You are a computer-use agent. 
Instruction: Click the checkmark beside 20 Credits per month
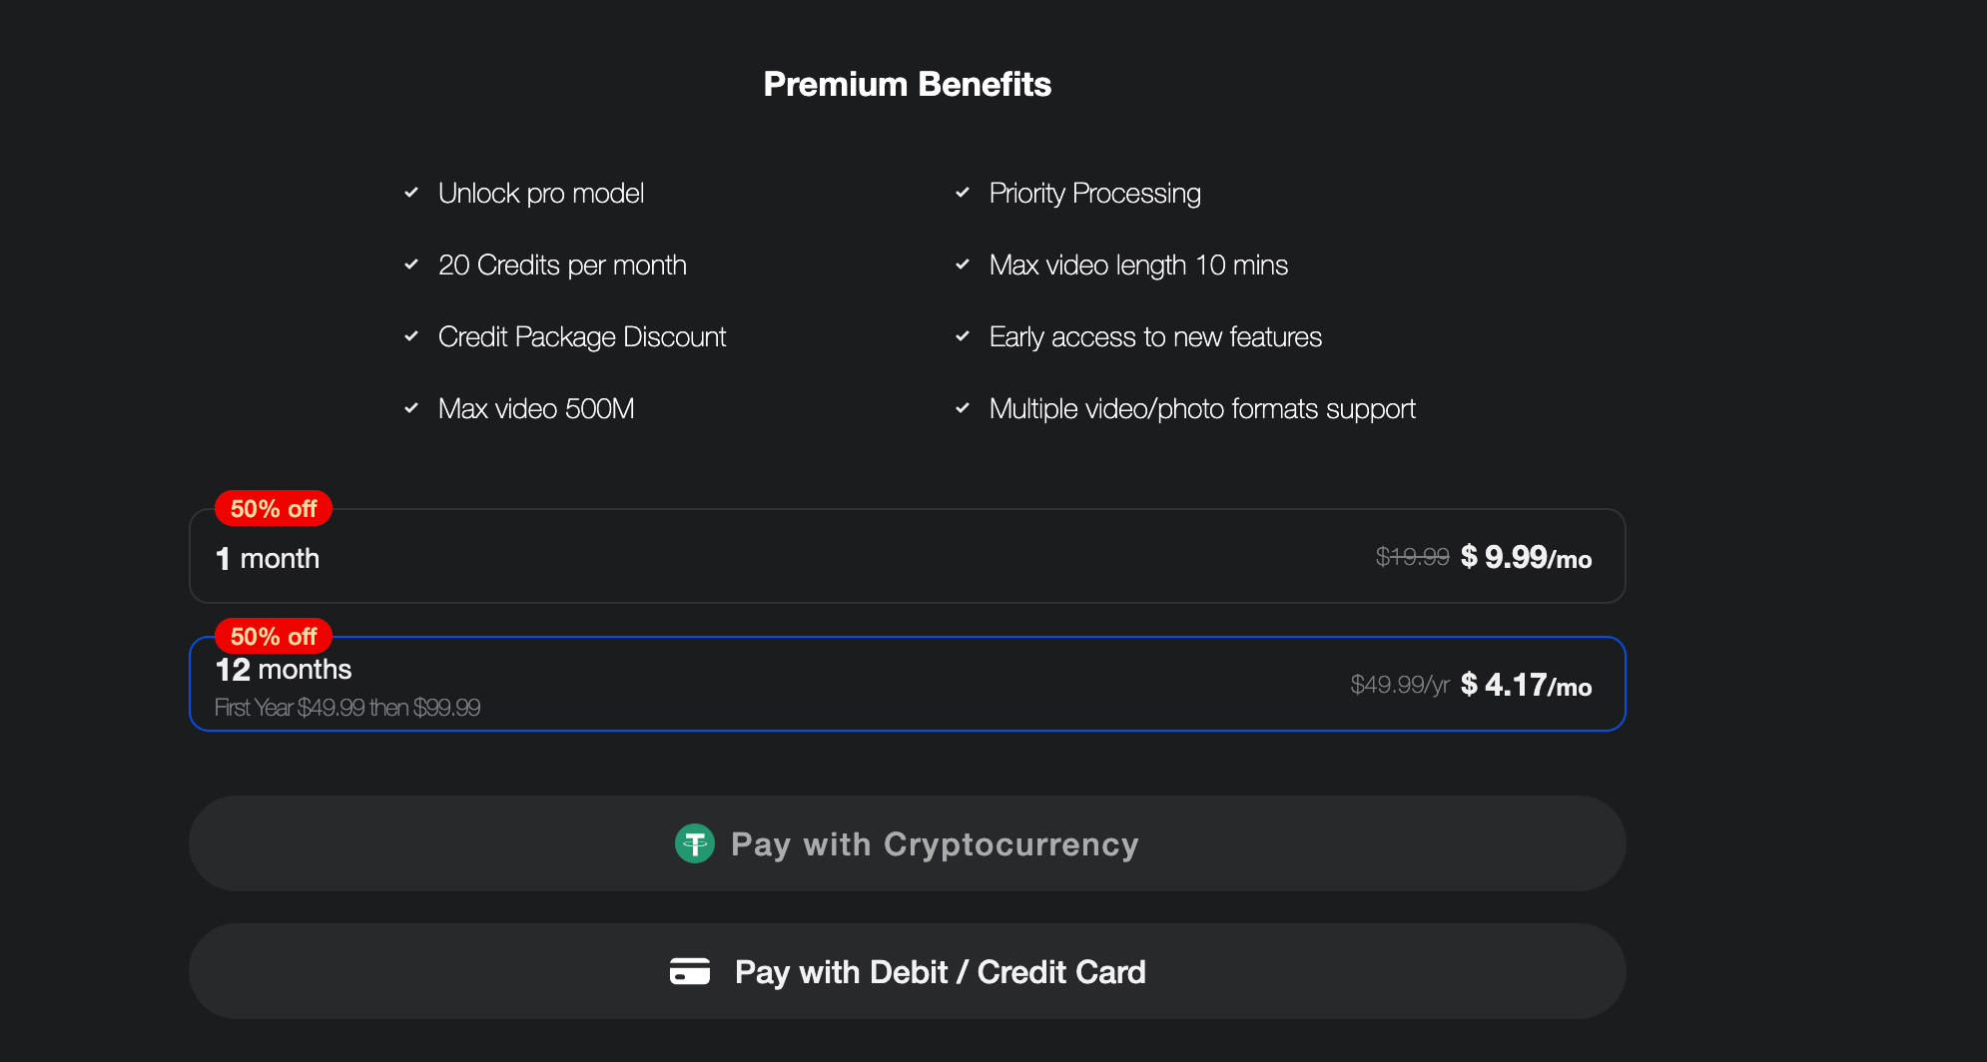coord(411,265)
